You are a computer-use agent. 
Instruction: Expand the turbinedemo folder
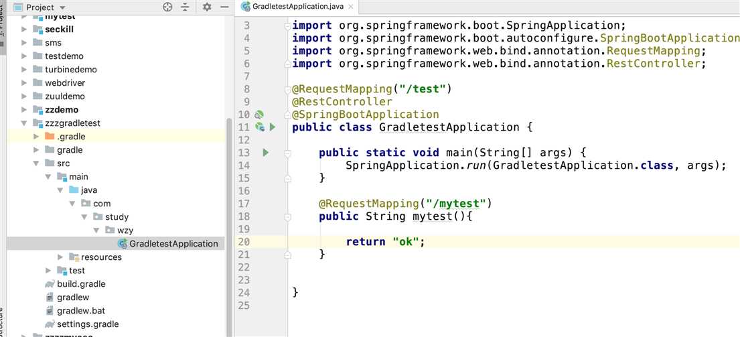click(24, 70)
